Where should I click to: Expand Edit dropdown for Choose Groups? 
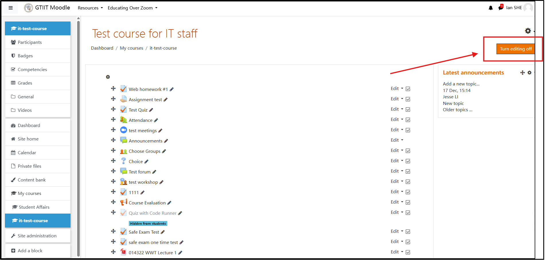[397, 150]
